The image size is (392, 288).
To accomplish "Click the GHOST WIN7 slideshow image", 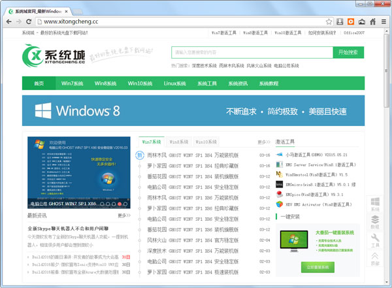I will click(x=79, y=172).
